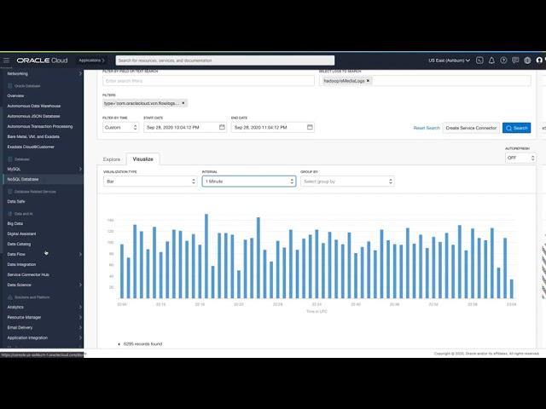546x409 pixels.
Task: Expand the Application Integration submenu
Action: coord(80,337)
